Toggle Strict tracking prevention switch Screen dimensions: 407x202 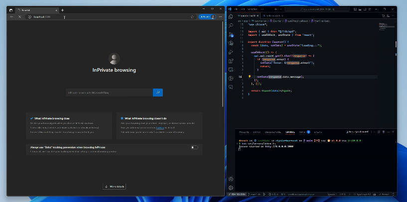(x=194, y=147)
